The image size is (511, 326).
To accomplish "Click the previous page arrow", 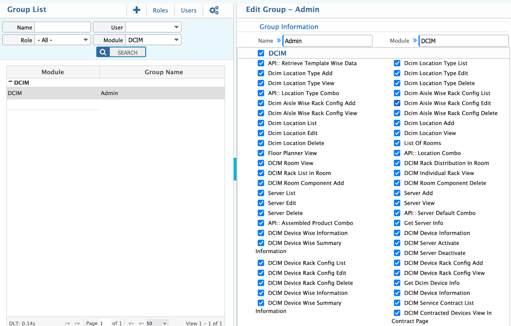I will click(77, 323).
